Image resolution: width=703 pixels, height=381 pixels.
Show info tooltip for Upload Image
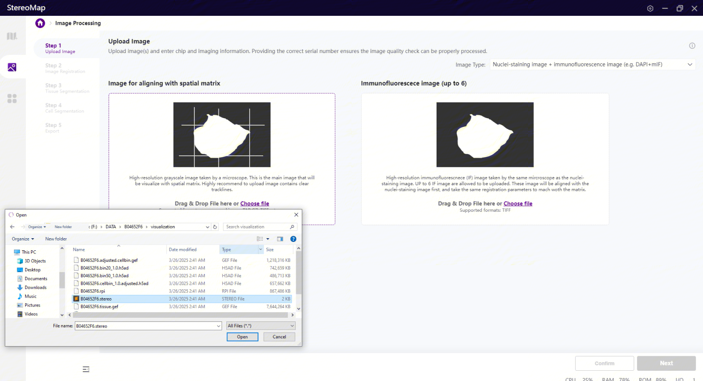pos(692,46)
